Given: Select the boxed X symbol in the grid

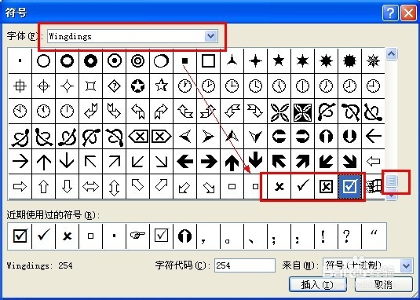Looking at the screenshot, I should pyautogui.click(x=326, y=186).
